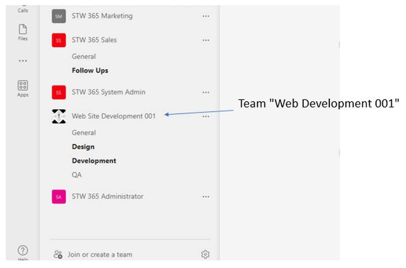This screenshot has width=406, height=268.
Task: Open the Development channel
Action: click(x=94, y=161)
